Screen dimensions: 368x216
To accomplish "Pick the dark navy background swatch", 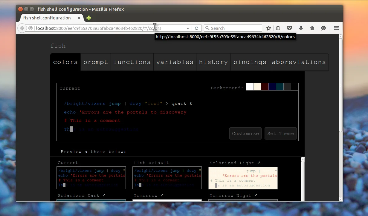I will (272, 87).
